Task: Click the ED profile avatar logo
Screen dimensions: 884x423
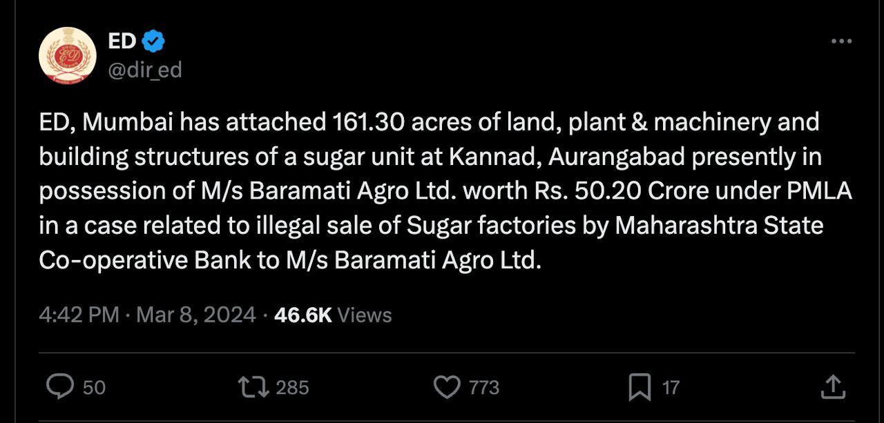Action: tap(67, 55)
